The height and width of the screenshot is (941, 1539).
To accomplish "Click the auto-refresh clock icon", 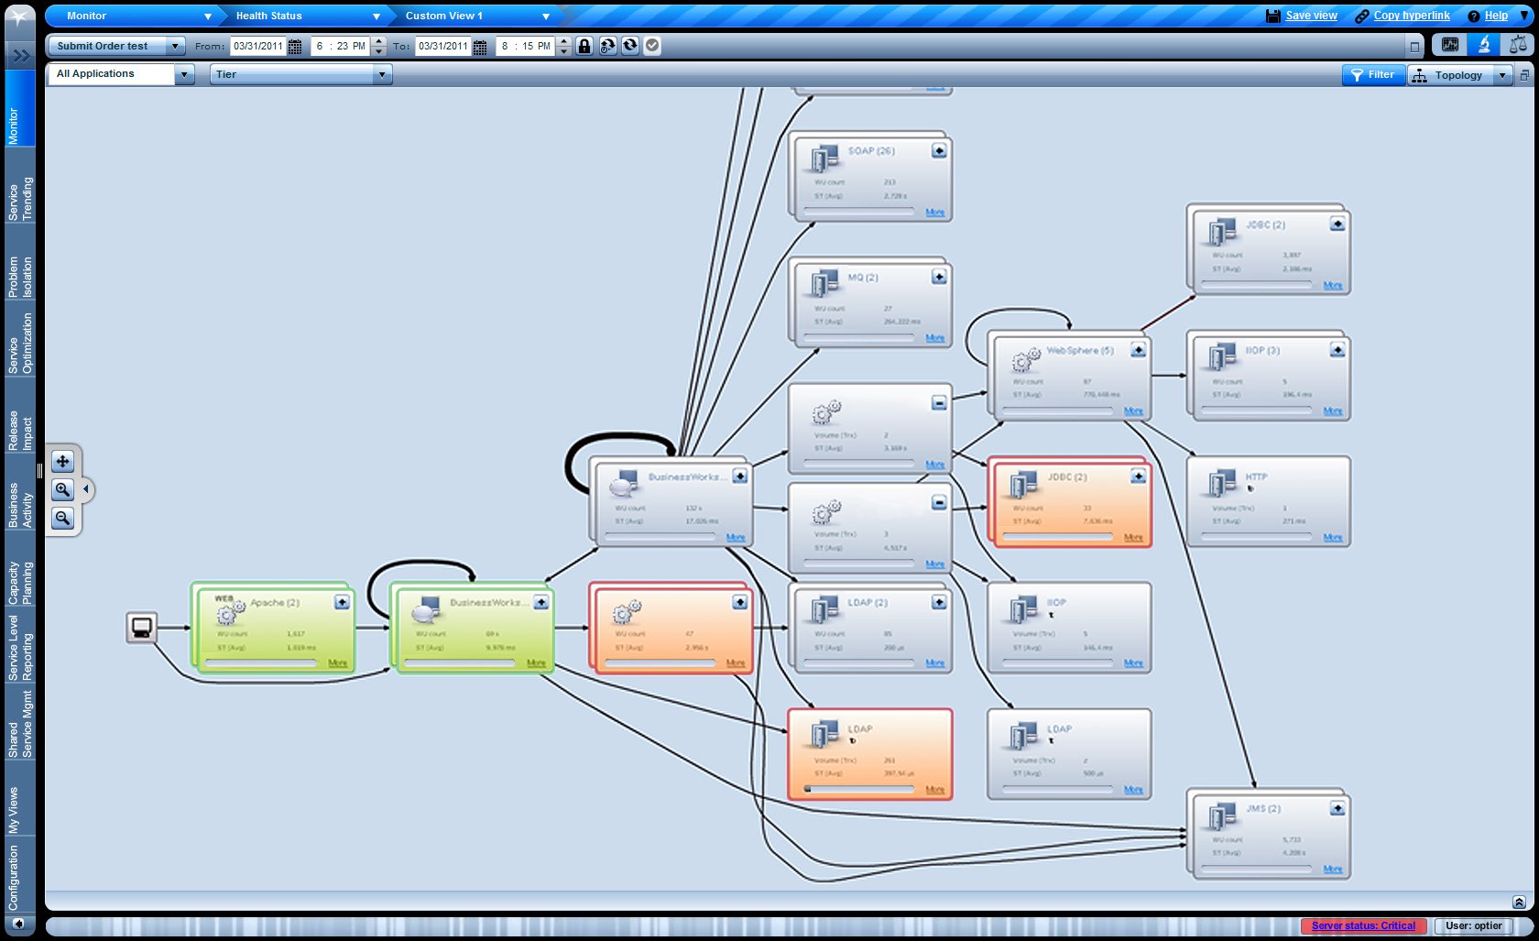I will (607, 46).
